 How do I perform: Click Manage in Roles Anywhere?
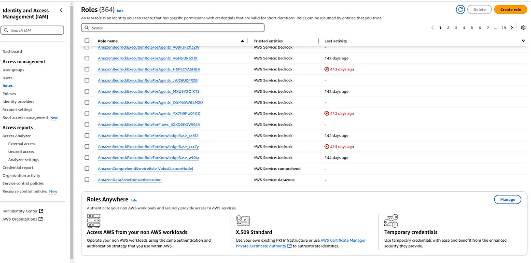point(507,200)
